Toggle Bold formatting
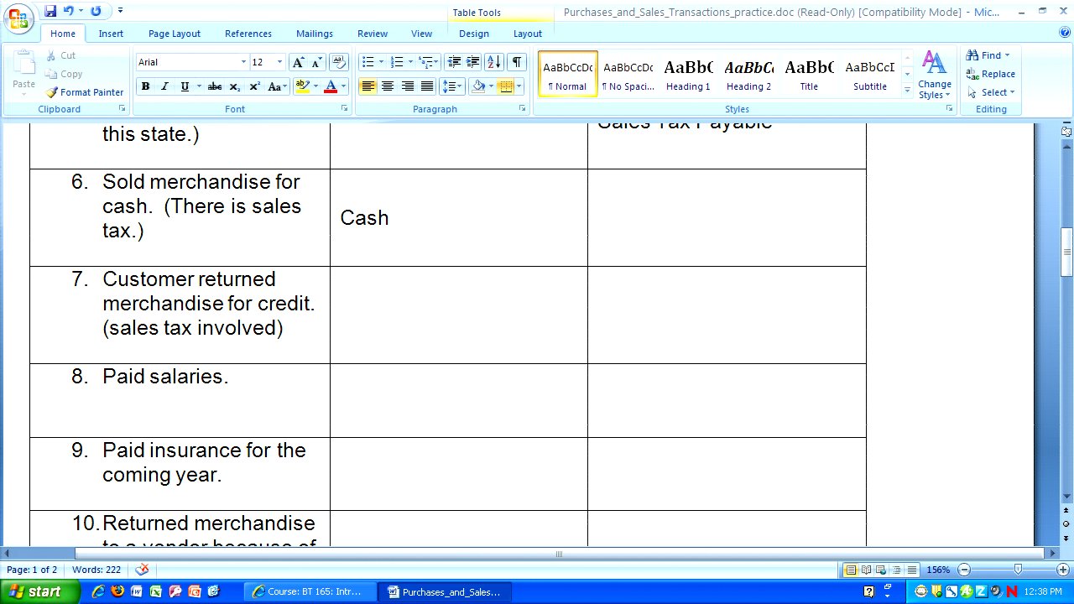Screen dimensions: 1074x604 145,86
